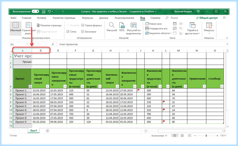Click the Save icon in title bar
238x146 pixels.
click(44, 12)
